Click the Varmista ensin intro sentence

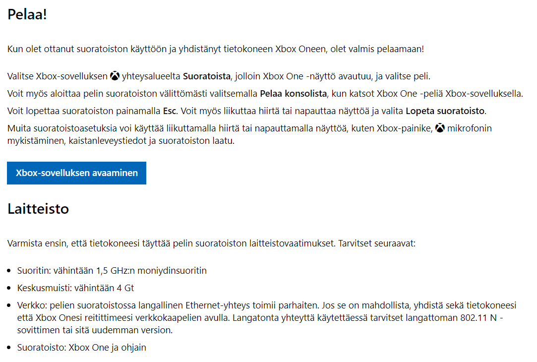point(211,243)
